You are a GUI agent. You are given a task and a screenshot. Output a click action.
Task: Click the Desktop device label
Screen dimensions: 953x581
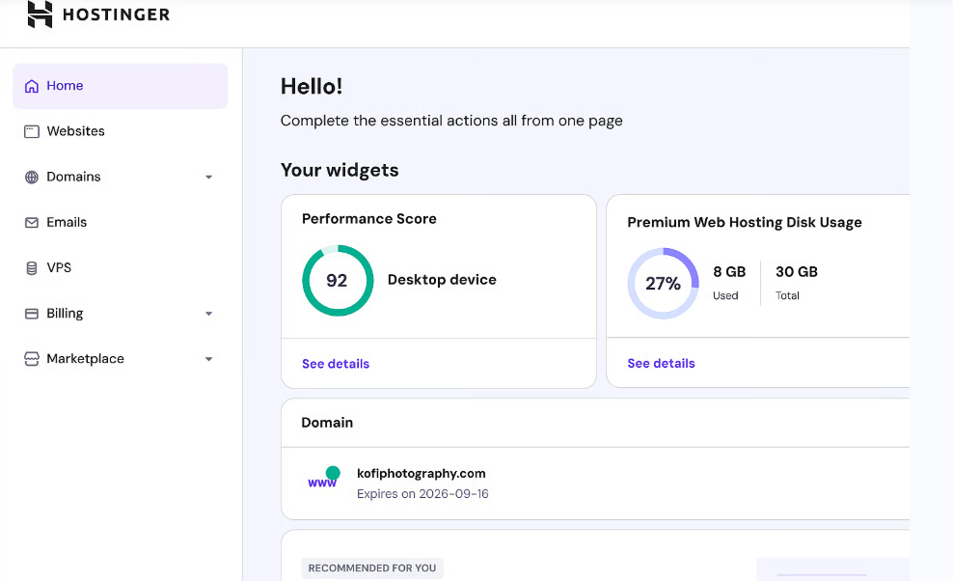click(x=442, y=280)
